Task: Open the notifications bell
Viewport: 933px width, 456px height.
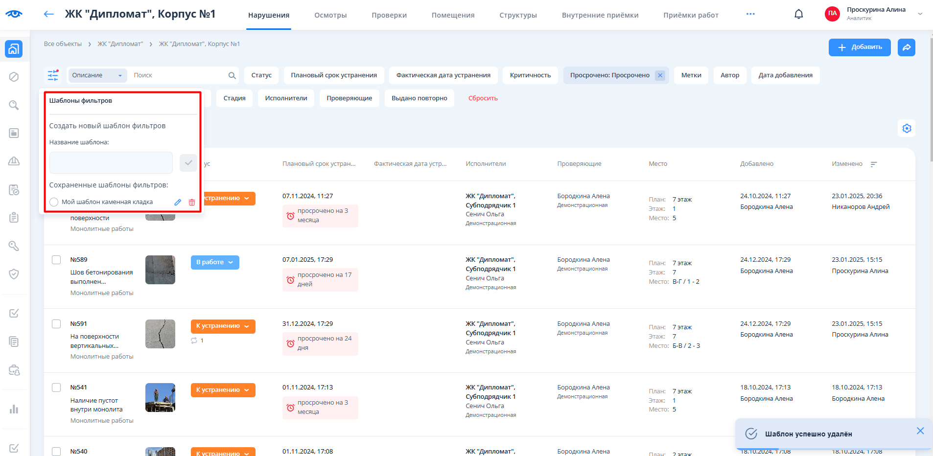Action: (x=798, y=14)
